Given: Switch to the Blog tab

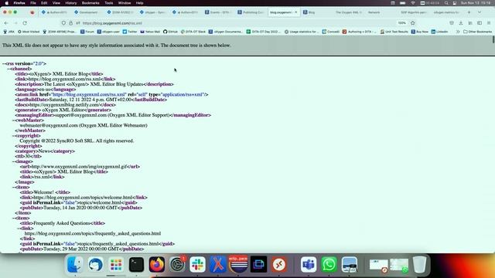Looking at the screenshot, I should click(316, 12).
